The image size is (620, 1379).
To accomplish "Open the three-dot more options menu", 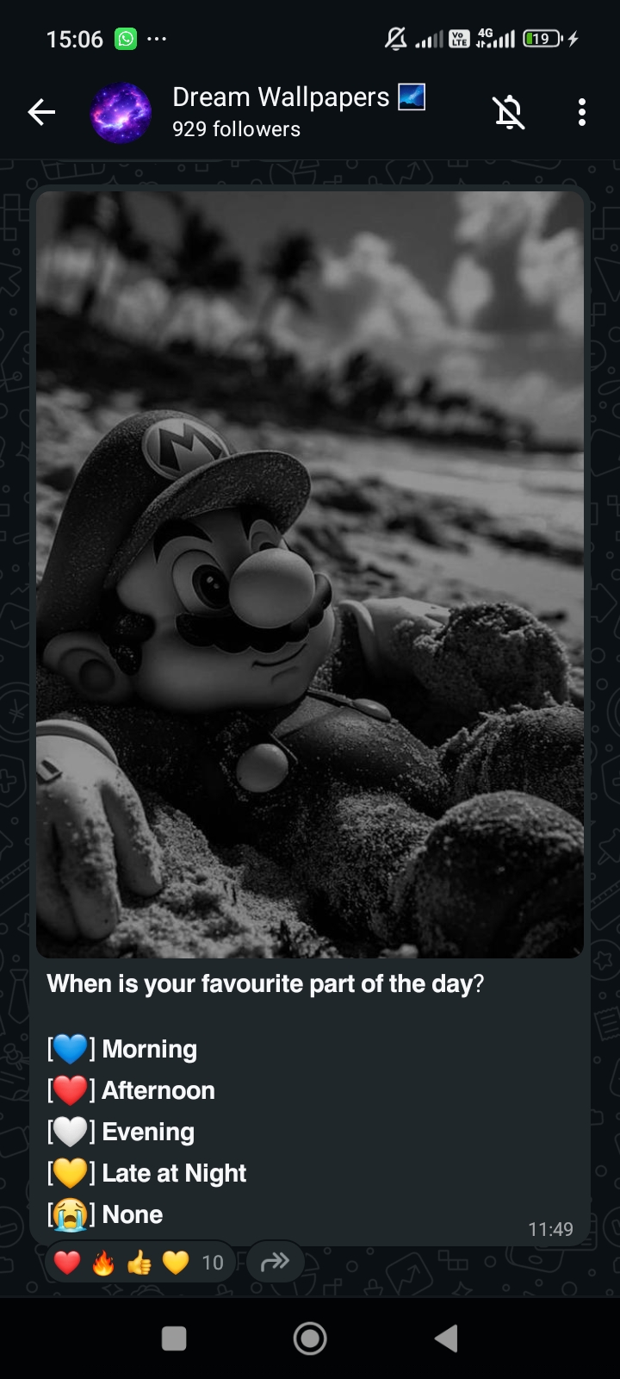I will tap(582, 112).
